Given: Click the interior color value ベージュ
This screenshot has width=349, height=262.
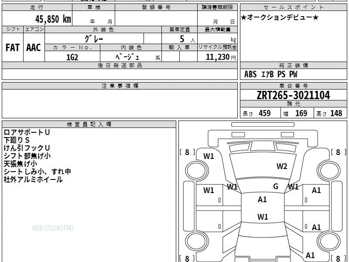Looking at the screenshot, I should point(127,57).
